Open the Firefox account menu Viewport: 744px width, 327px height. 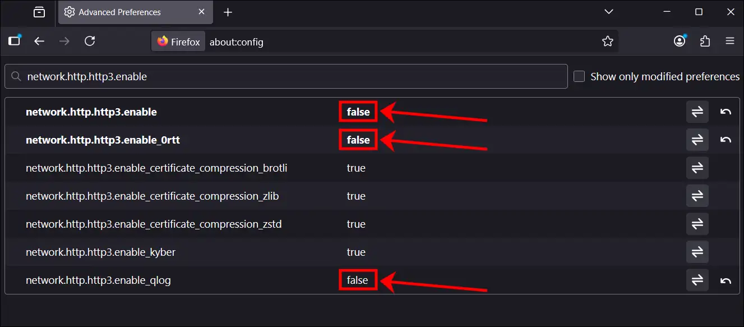click(x=680, y=41)
